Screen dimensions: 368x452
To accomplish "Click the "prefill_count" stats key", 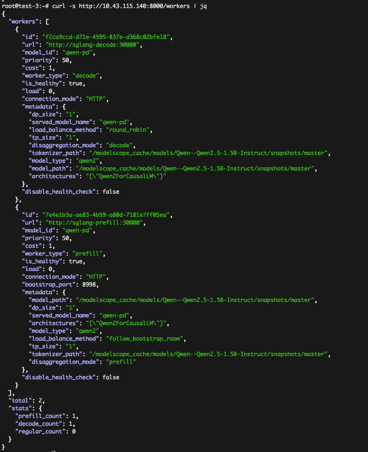I will coord(40,416).
